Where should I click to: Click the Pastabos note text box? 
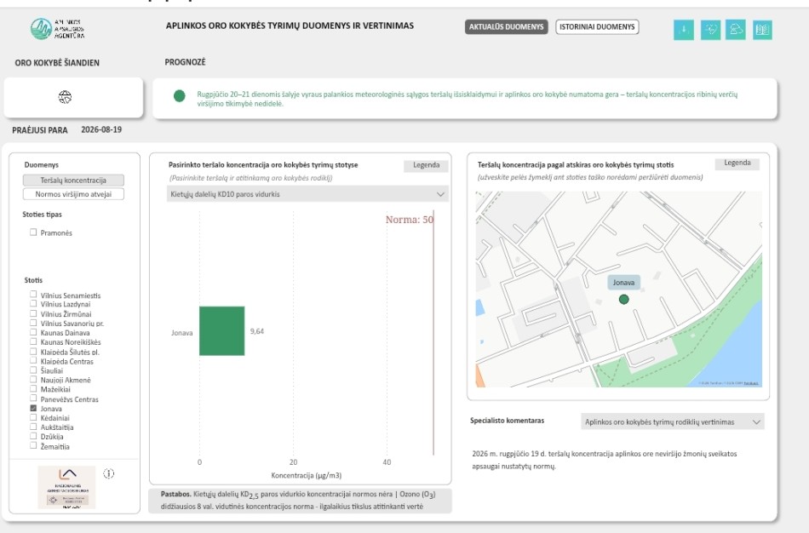(300, 501)
